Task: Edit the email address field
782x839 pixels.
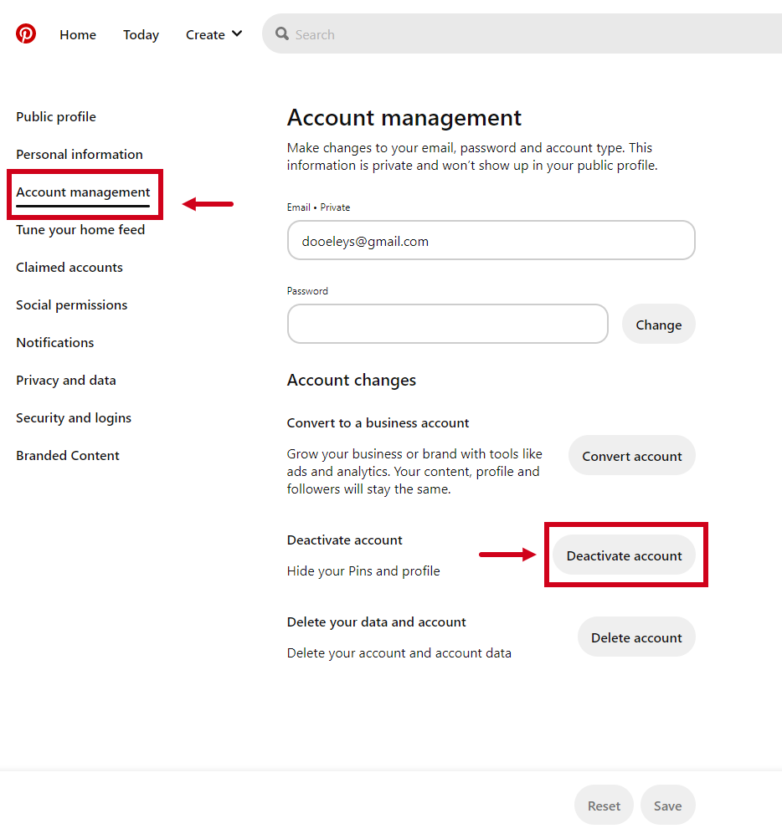Action: [x=491, y=240]
